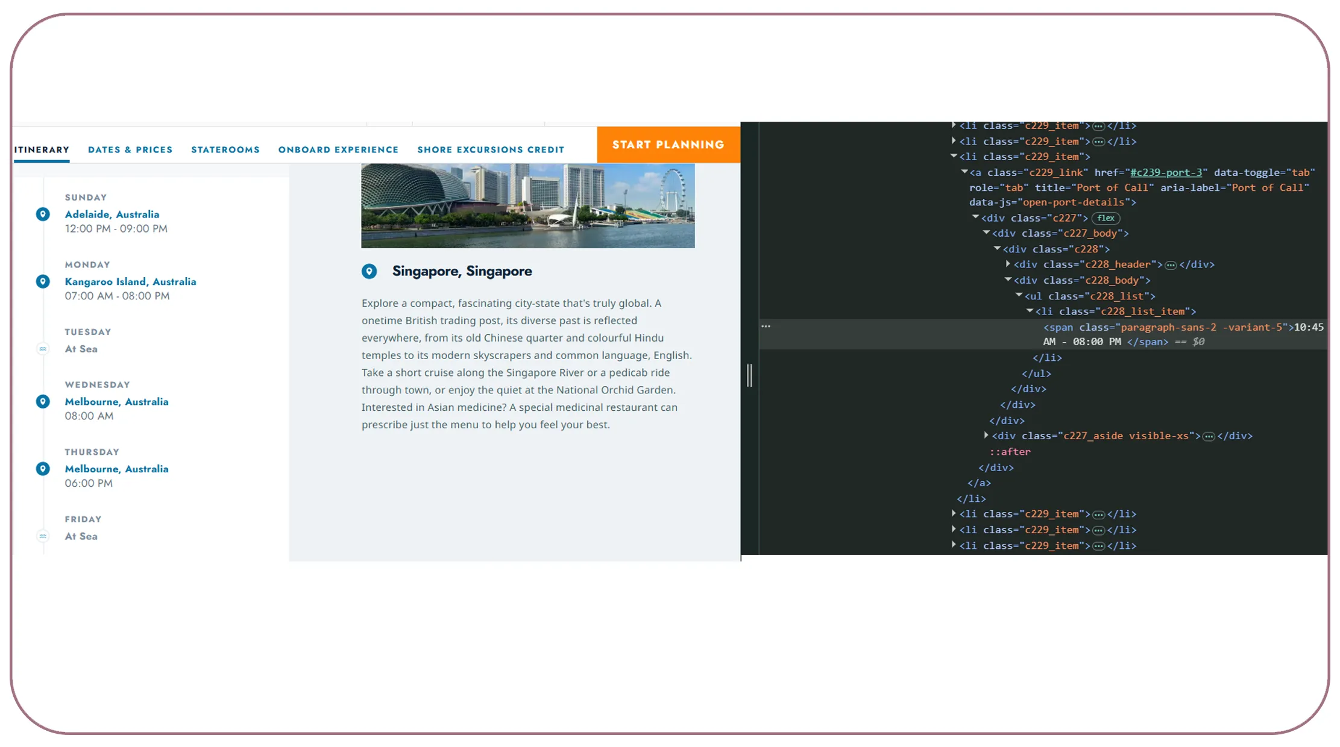1340x747 pixels.
Task: Collapse the c227 div node
Action: pos(975,217)
